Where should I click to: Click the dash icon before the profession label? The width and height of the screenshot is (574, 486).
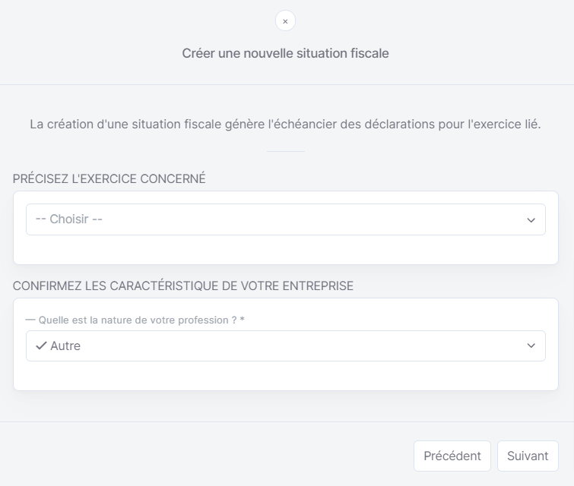(30, 320)
